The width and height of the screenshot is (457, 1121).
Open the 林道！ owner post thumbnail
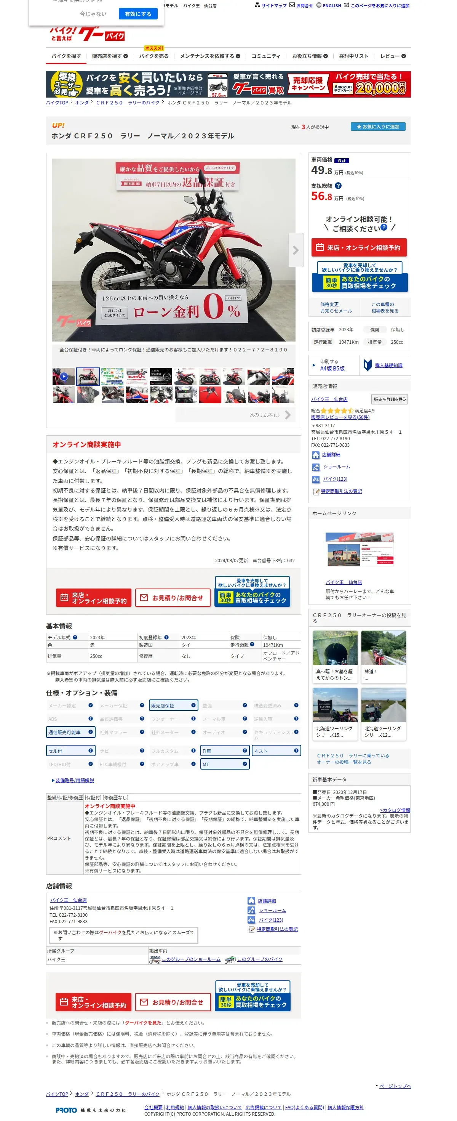click(x=383, y=657)
